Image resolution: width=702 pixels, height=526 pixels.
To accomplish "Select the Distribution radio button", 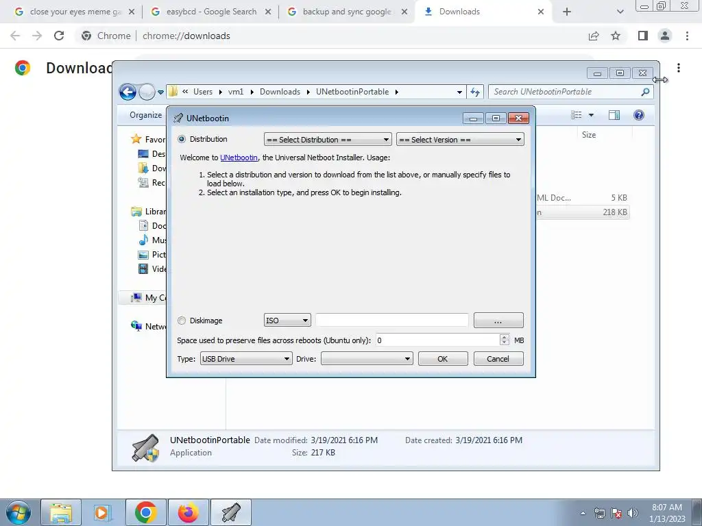I will [181, 139].
